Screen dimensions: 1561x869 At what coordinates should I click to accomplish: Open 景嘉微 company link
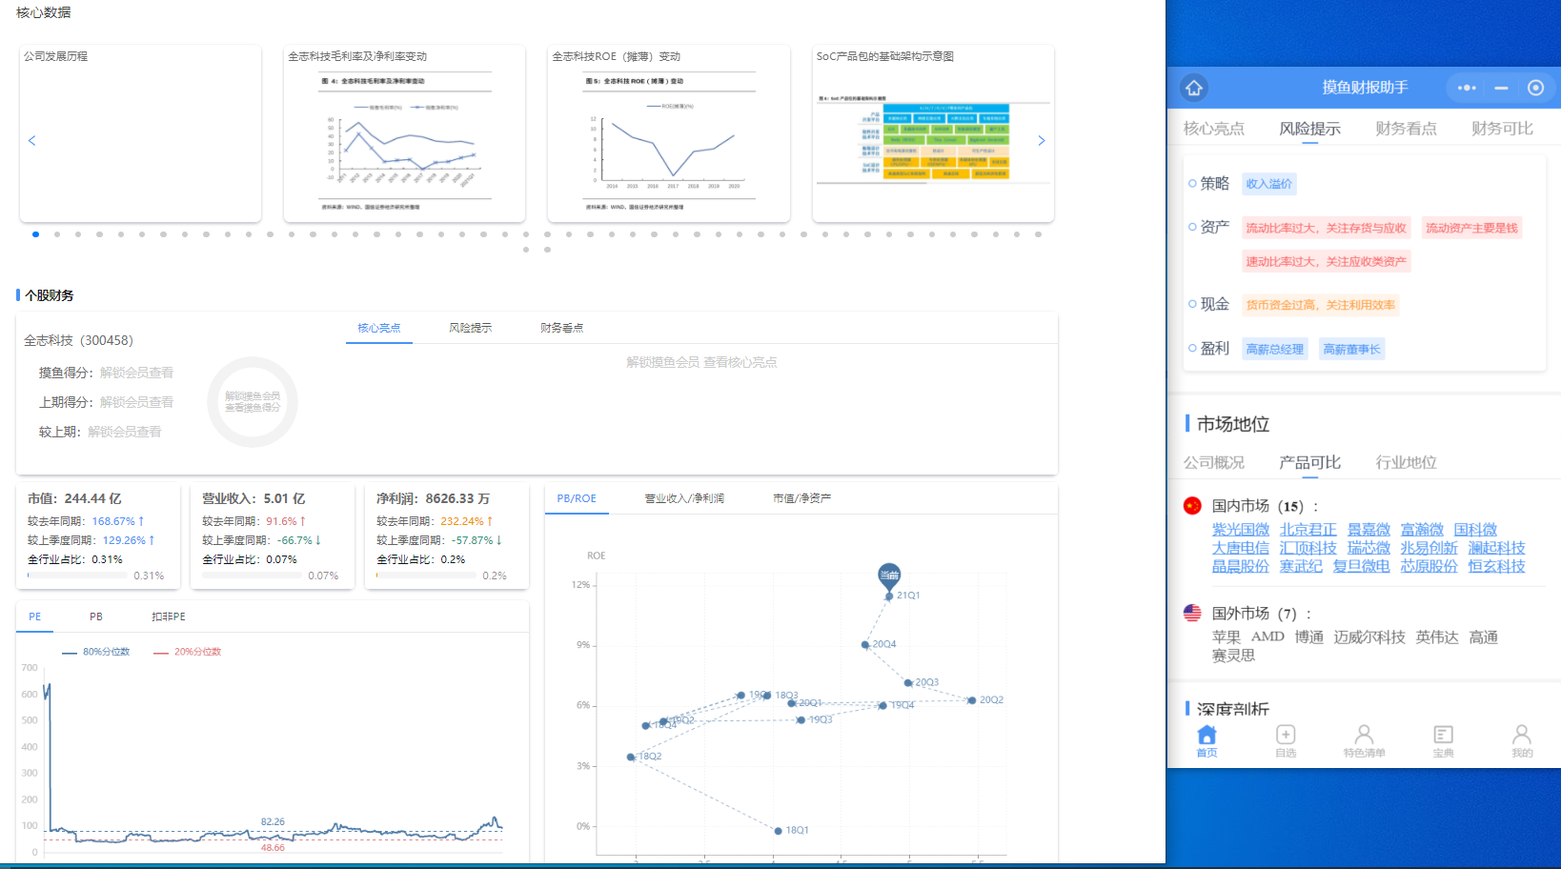click(x=1368, y=530)
